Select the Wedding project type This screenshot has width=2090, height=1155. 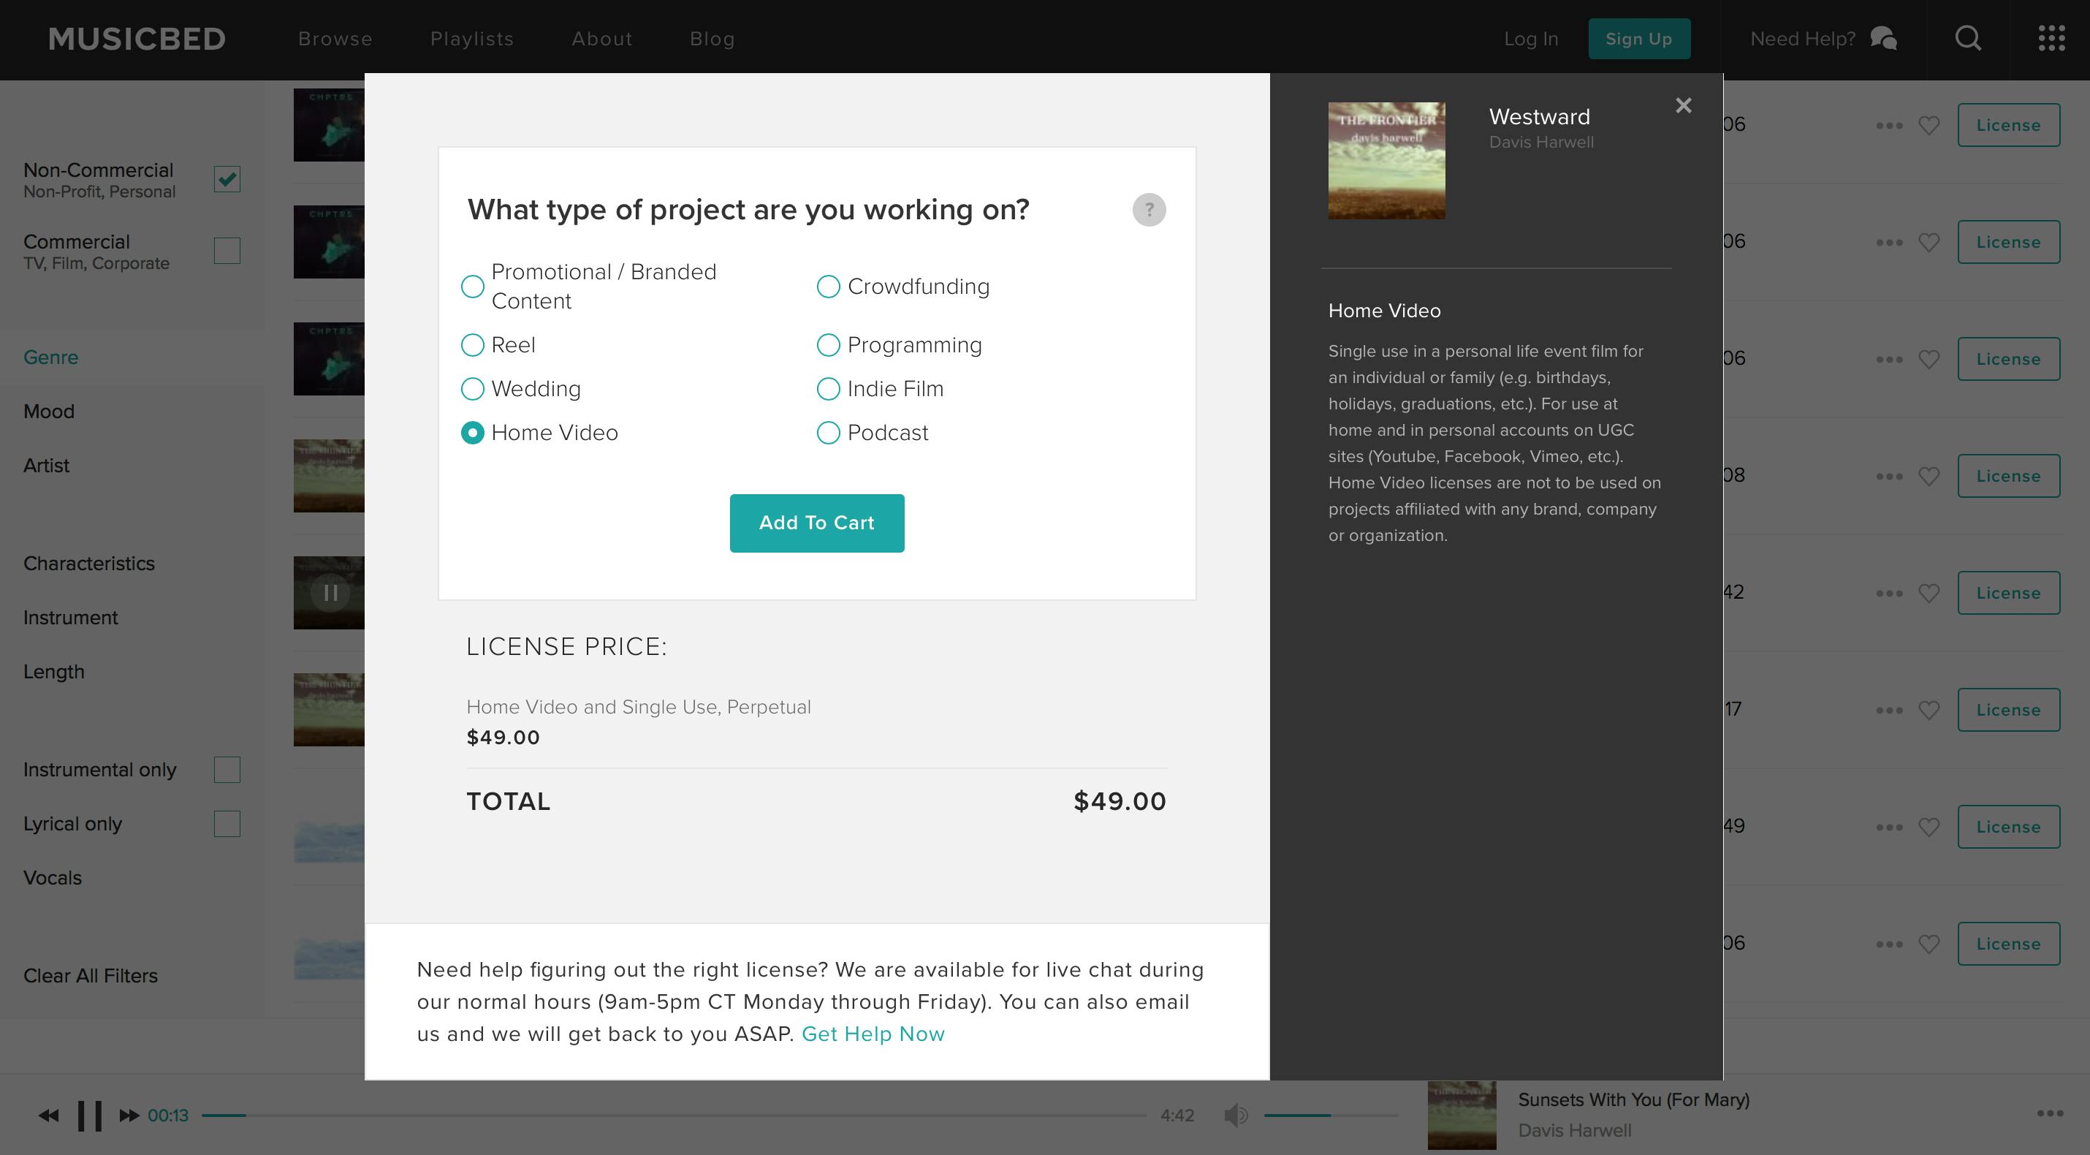(x=472, y=389)
